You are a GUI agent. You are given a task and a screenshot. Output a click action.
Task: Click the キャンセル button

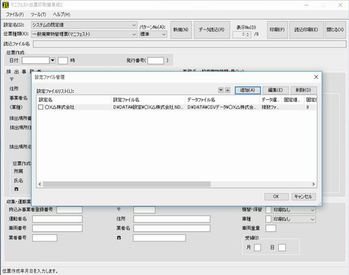coord(303,196)
